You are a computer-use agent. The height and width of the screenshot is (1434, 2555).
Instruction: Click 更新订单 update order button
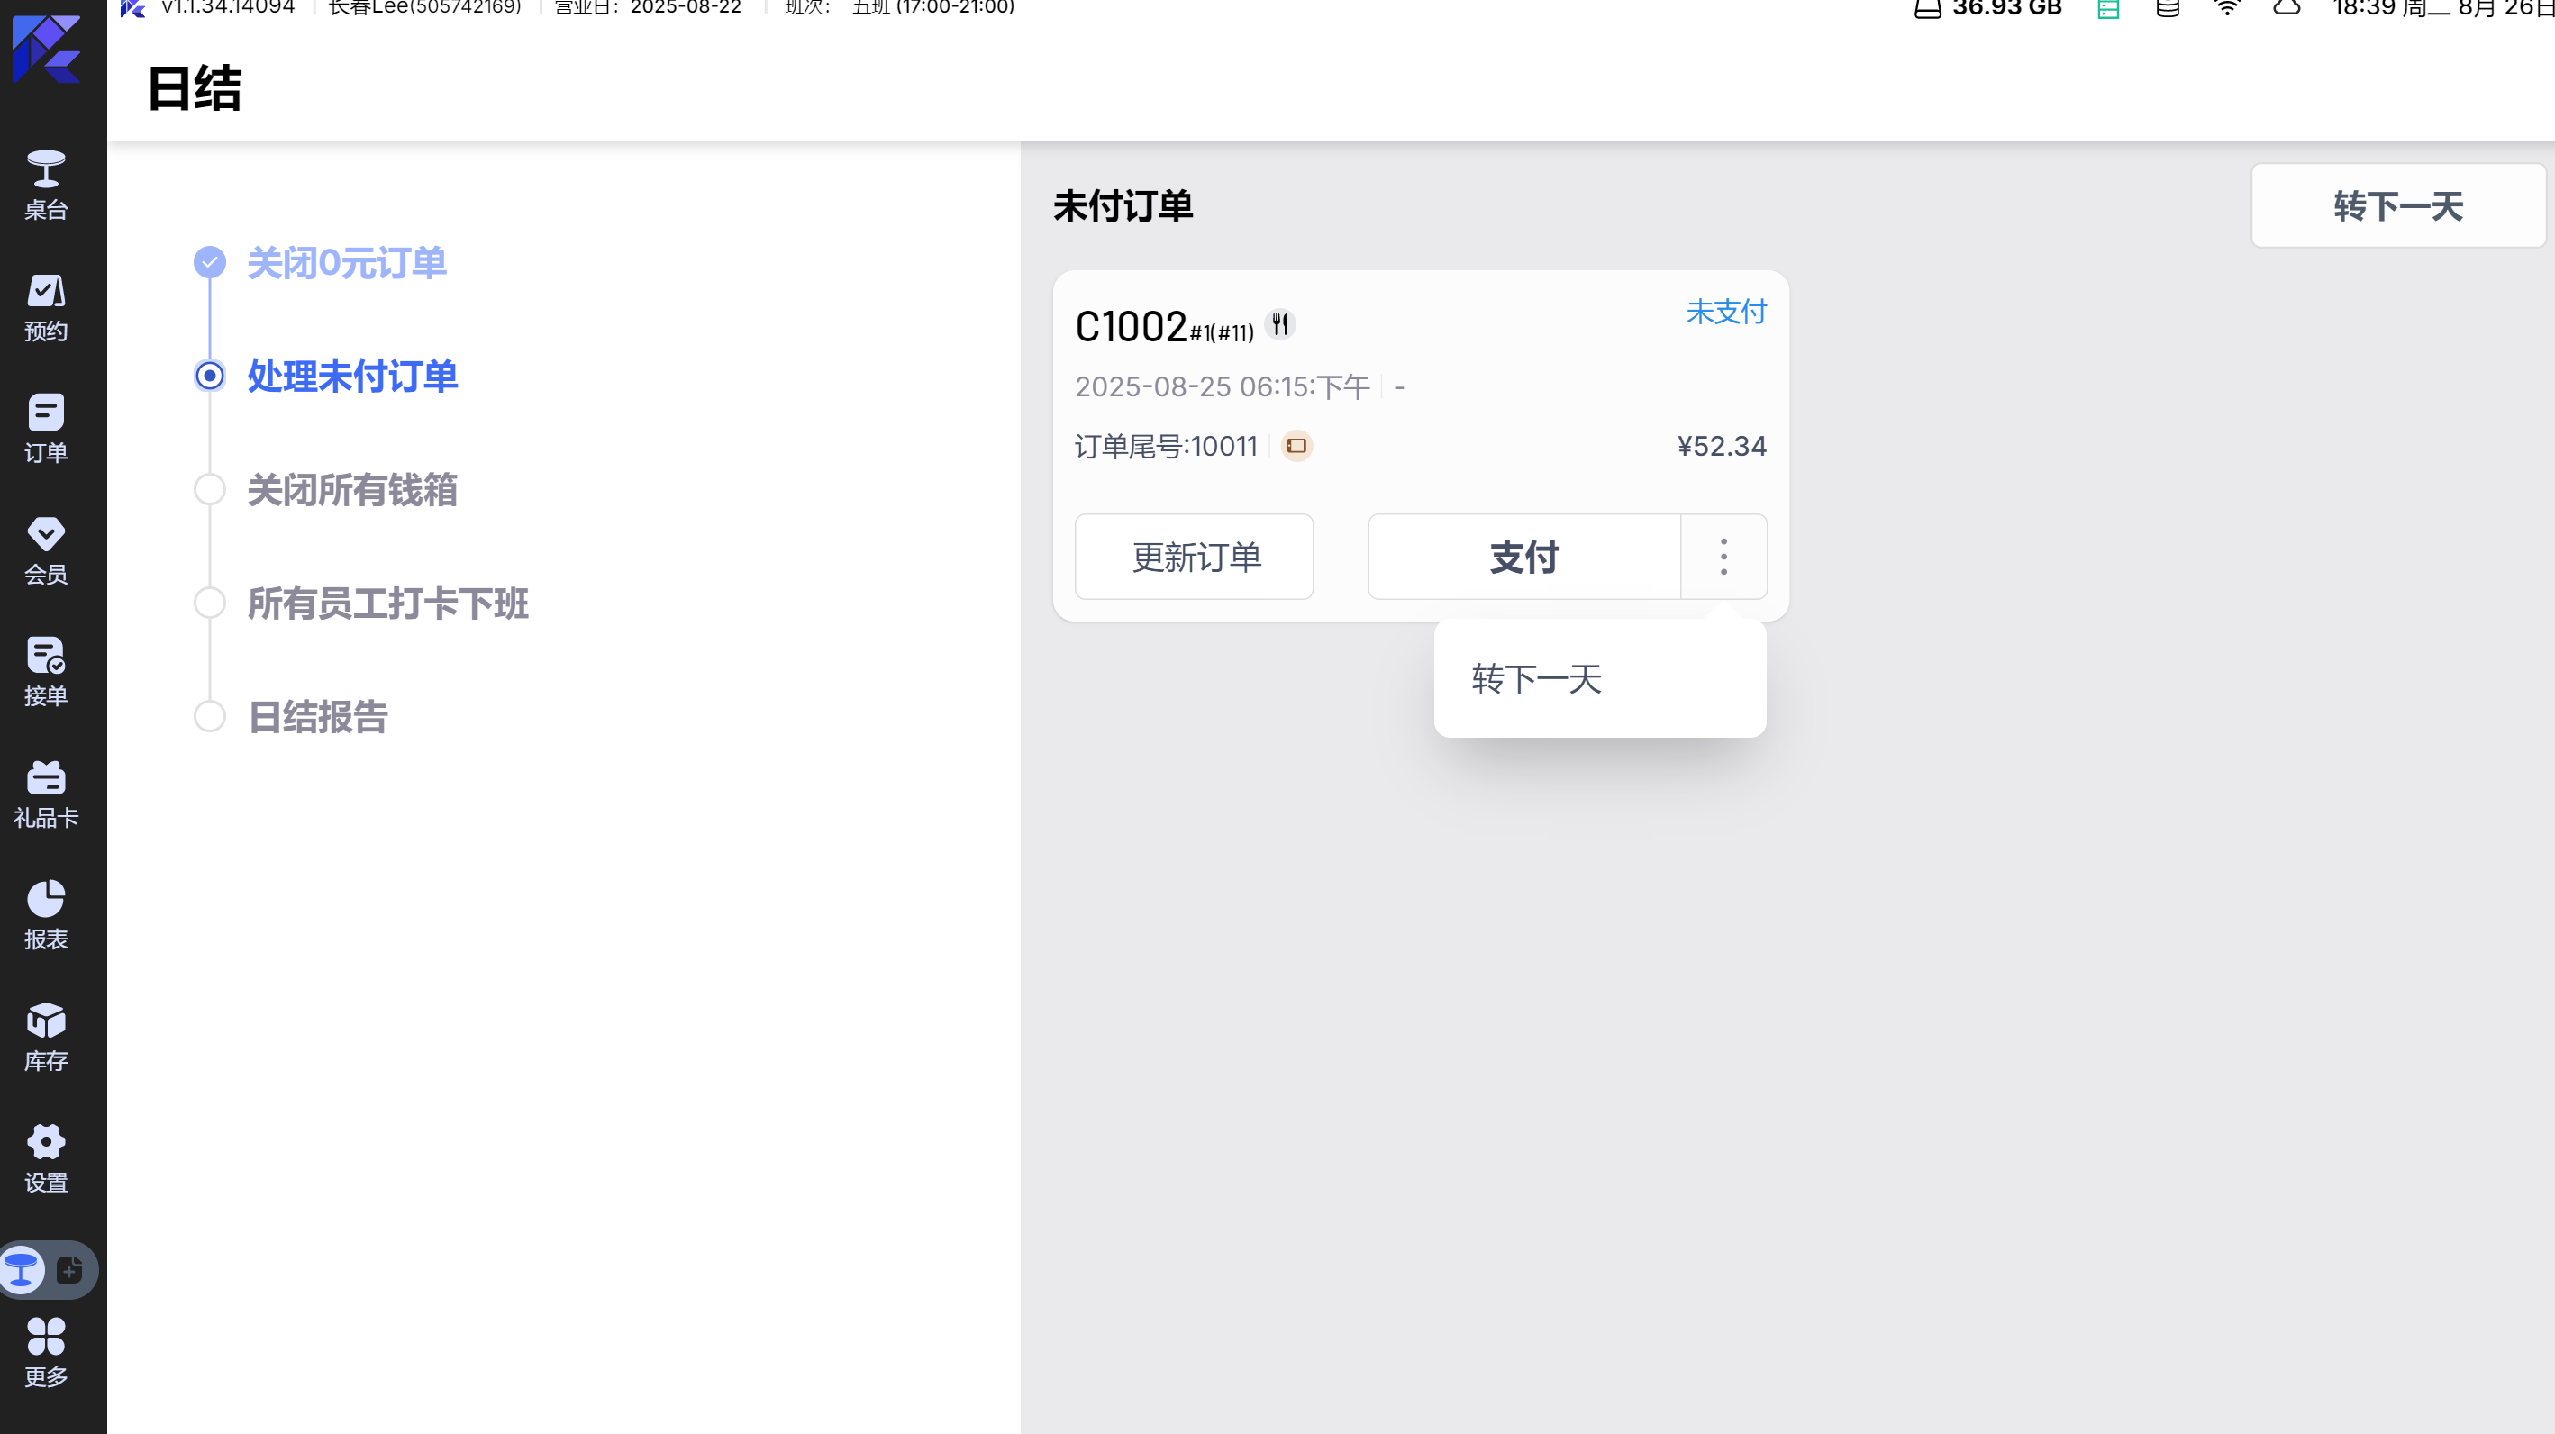pyautogui.click(x=1195, y=558)
